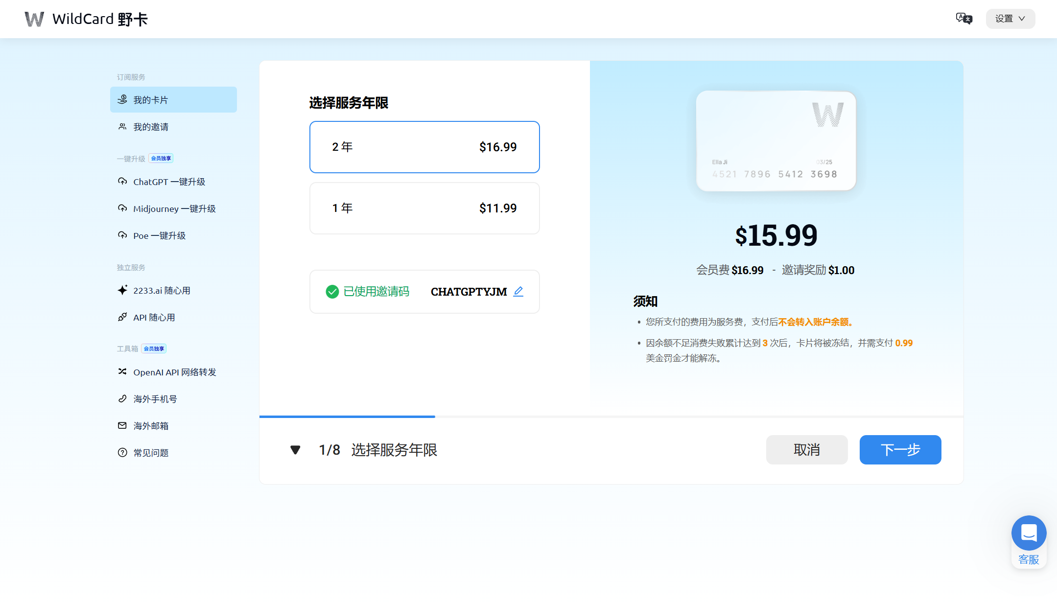Open the 海外手机号 tool
The image size is (1057, 603).
[155, 398]
